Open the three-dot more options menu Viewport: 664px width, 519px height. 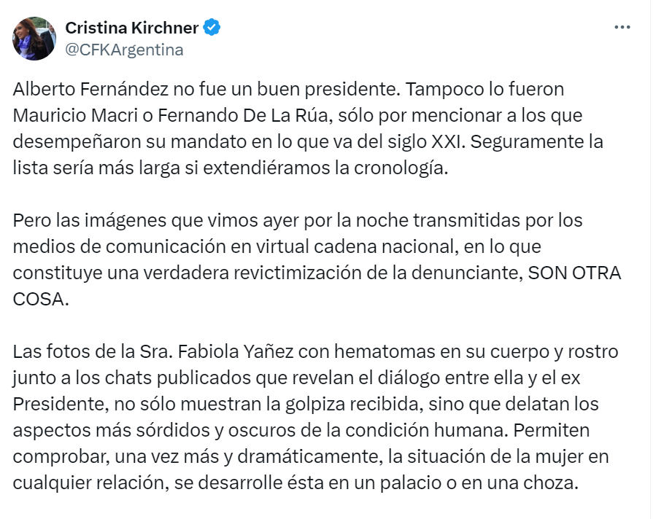[x=622, y=28]
